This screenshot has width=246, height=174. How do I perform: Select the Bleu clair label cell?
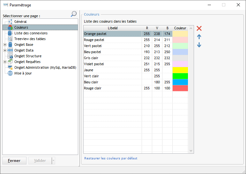113,82
